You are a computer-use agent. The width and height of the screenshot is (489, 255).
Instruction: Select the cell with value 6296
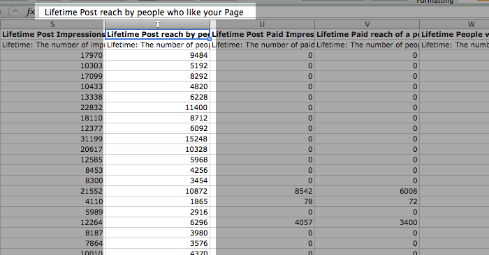pyautogui.click(x=157, y=222)
